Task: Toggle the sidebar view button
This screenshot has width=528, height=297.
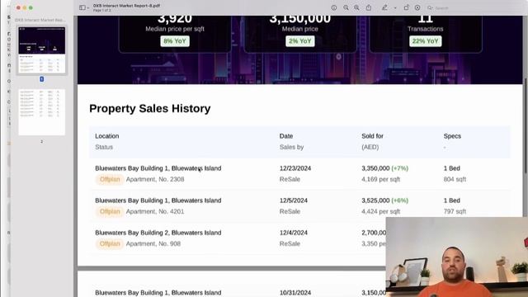Action: (x=82, y=7)
